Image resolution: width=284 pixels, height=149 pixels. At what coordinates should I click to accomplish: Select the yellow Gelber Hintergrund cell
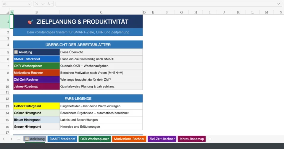pyautogui.click(x=36, y=106)
